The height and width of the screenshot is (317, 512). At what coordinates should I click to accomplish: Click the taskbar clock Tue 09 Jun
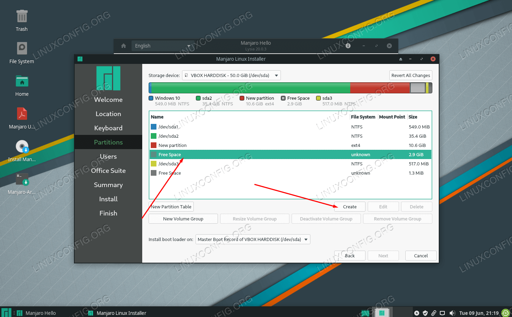479,313
